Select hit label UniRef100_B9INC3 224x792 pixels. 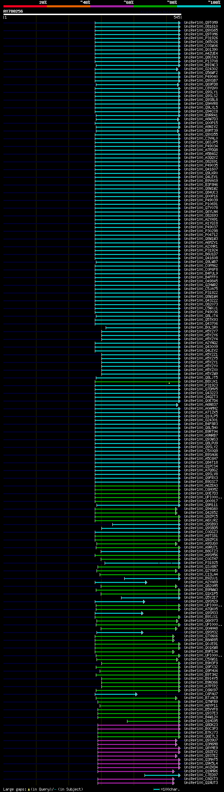(x=201, y=65)
